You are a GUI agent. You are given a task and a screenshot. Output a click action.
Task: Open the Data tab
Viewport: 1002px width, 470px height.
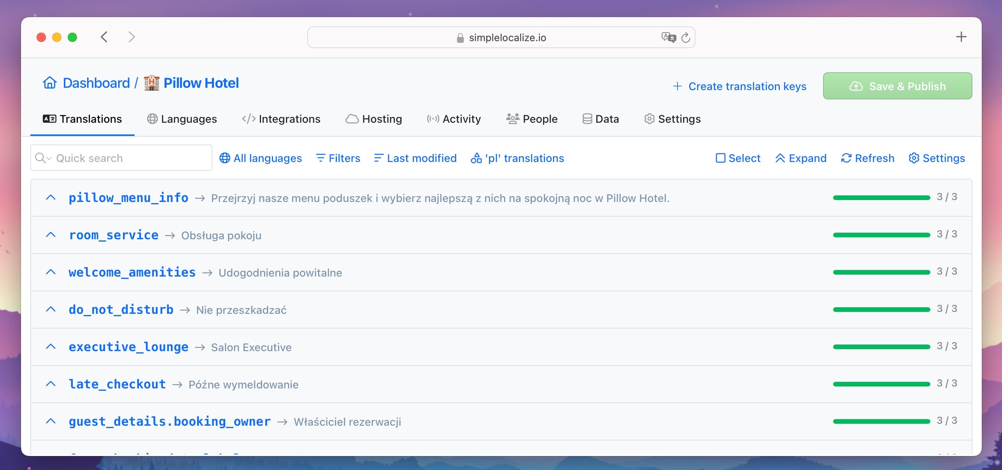(601, 118)
